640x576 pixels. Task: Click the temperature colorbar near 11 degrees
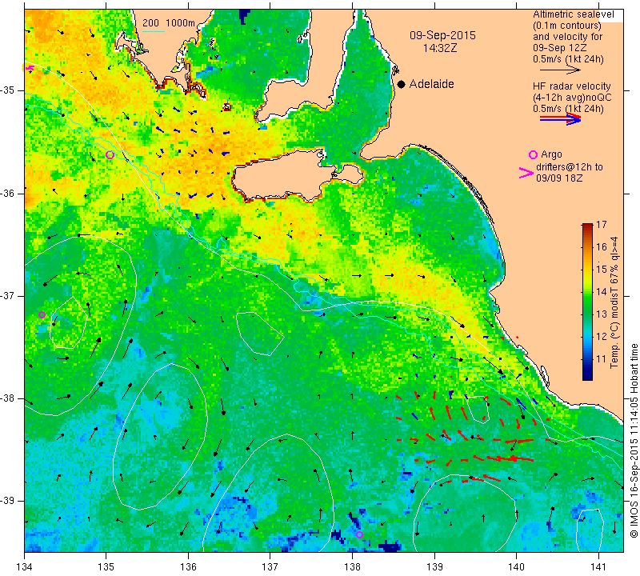click(587, 359)
